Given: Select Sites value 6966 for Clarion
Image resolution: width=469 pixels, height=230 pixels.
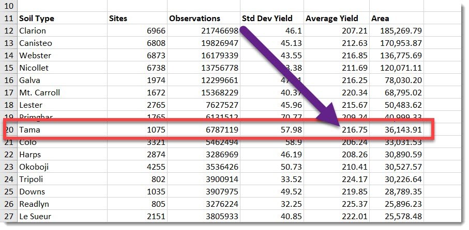Looking at the screenshot, I should pos(156,31).
